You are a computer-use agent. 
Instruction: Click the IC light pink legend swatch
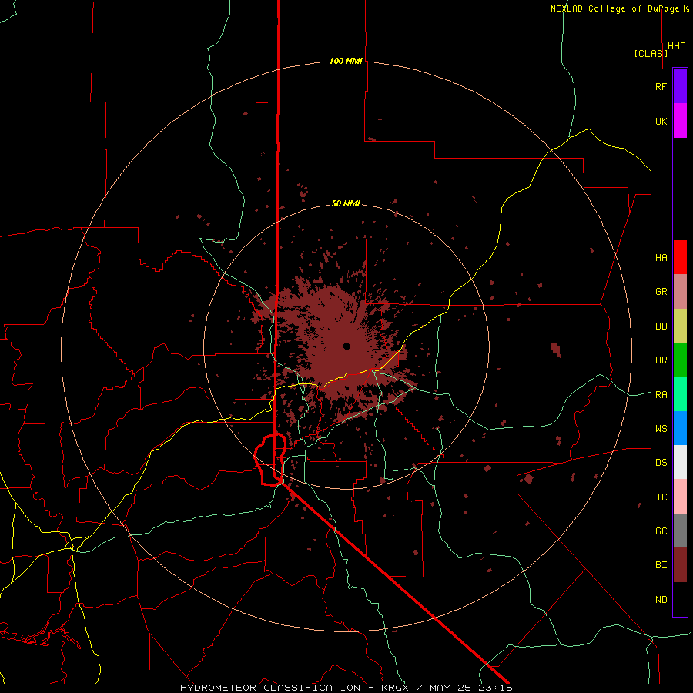(680, 497)
